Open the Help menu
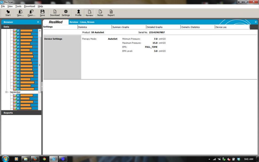The width and height of the screenshot is (259, 162). (40, 6)
